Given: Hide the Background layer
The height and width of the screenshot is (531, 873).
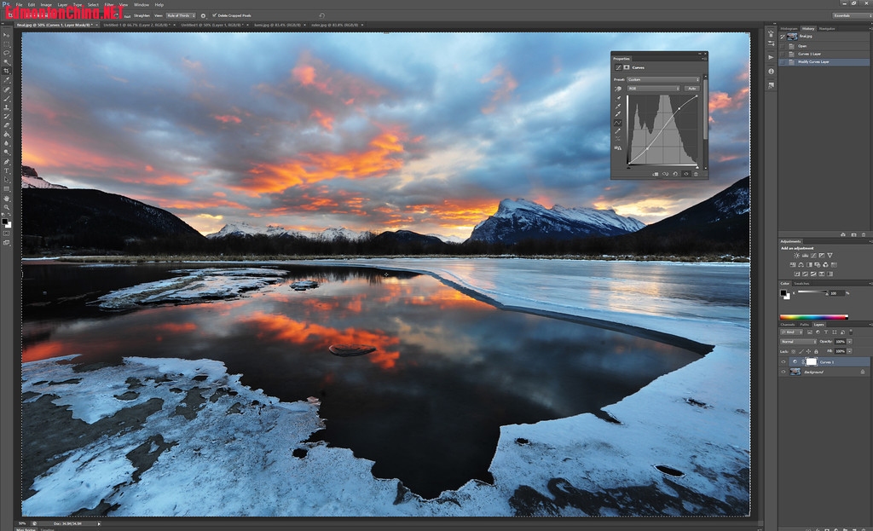Looking at the screenshot, I should click(783, 372).
